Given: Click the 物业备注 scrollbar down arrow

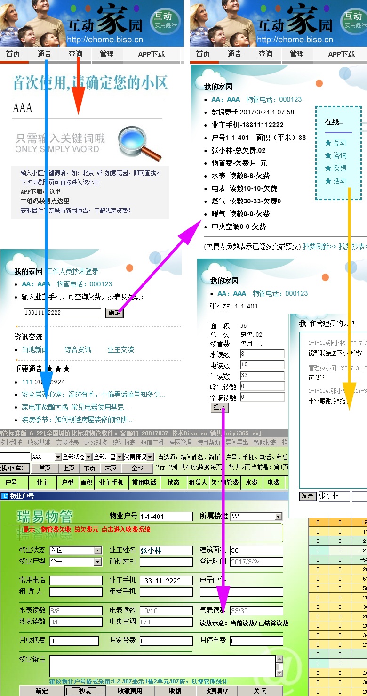Looking at the screenshot, I should pos(279,673).
